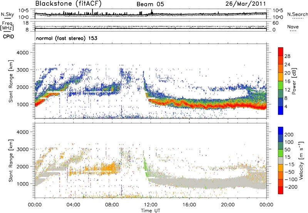Viewport: 308px width, 213px height.
Task: Click 'Slant Range [km]' label of velocity panel
Action: pyautogui.click(x=11, y=161)
